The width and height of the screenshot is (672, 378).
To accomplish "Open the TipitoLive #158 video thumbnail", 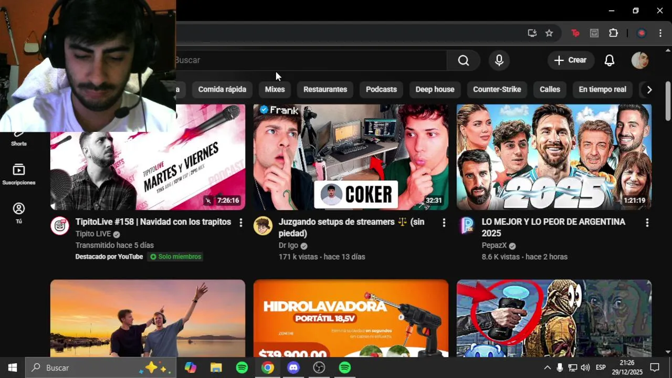I will pyautogui.click(x=148, y=157).
